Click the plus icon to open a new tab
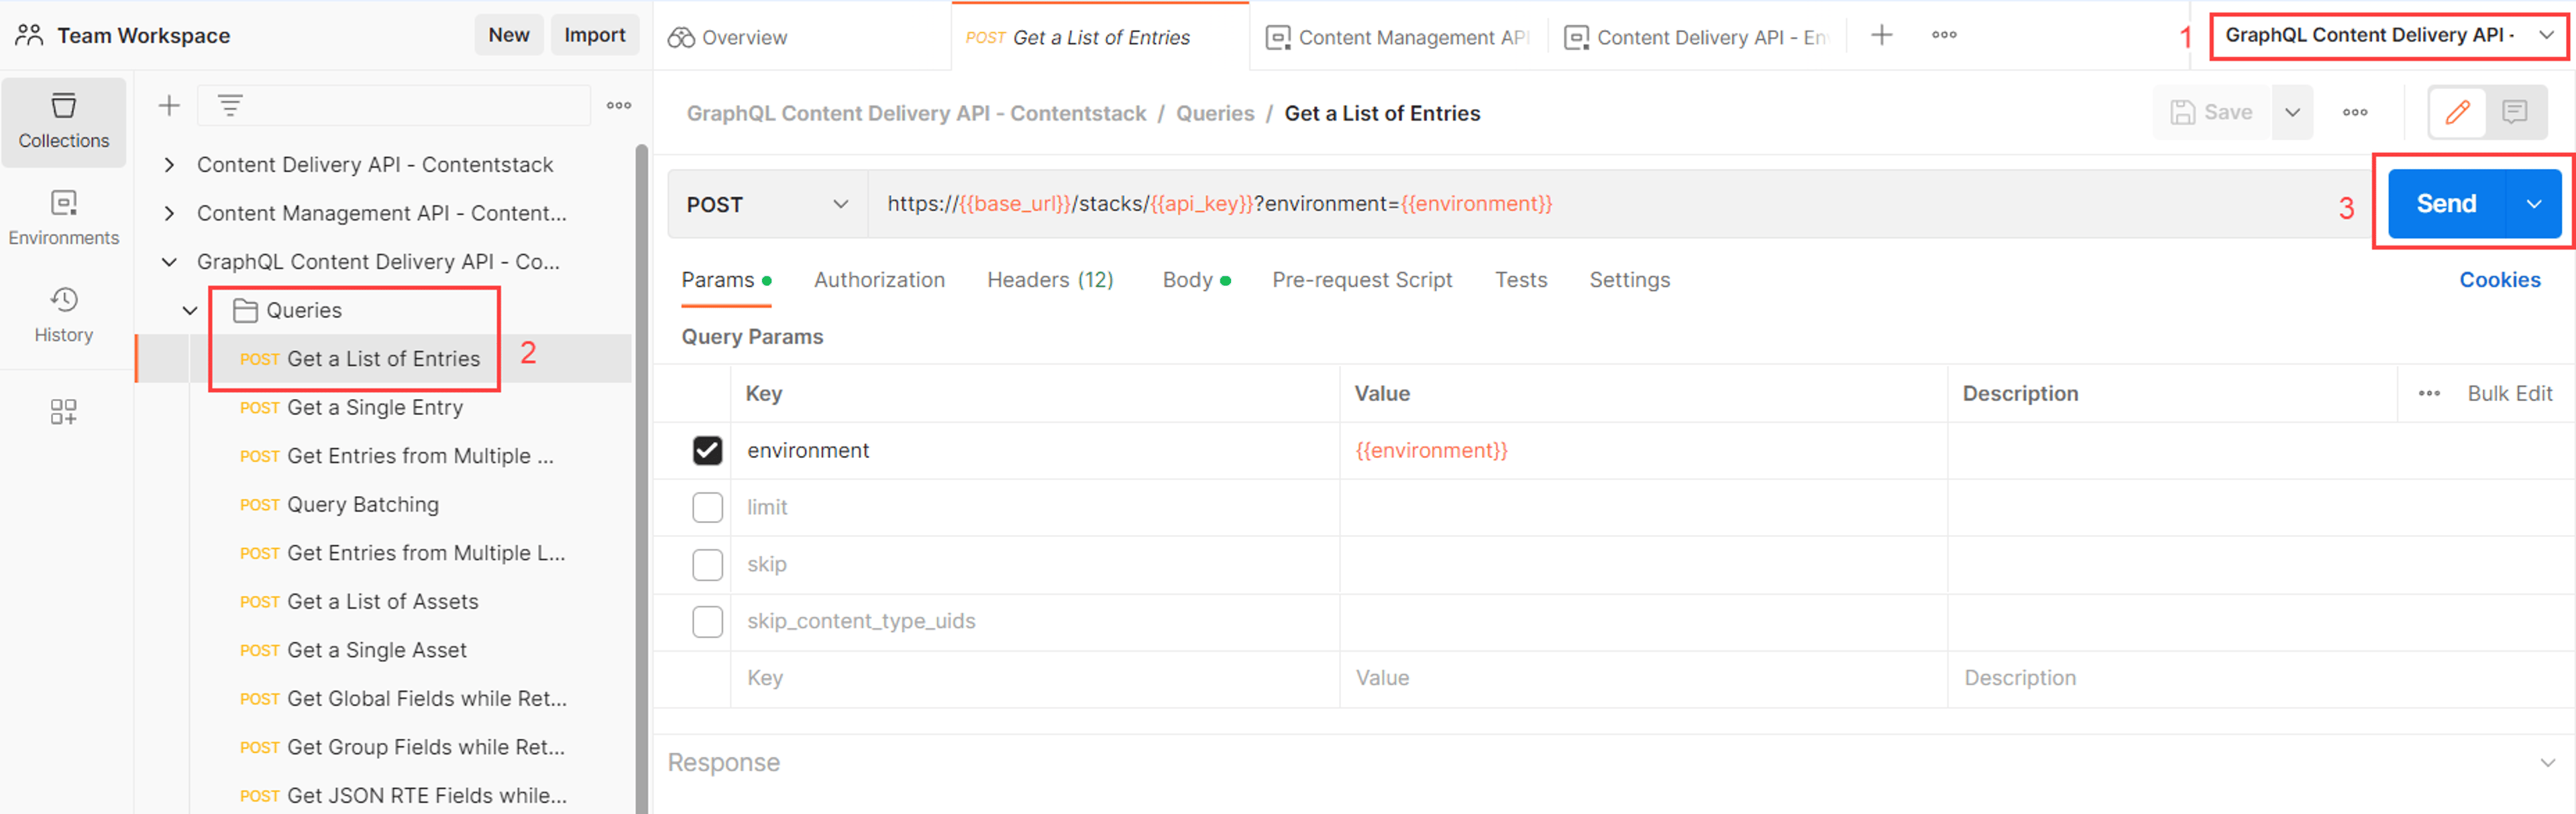2576x814 pixels. pos(1881,35)
